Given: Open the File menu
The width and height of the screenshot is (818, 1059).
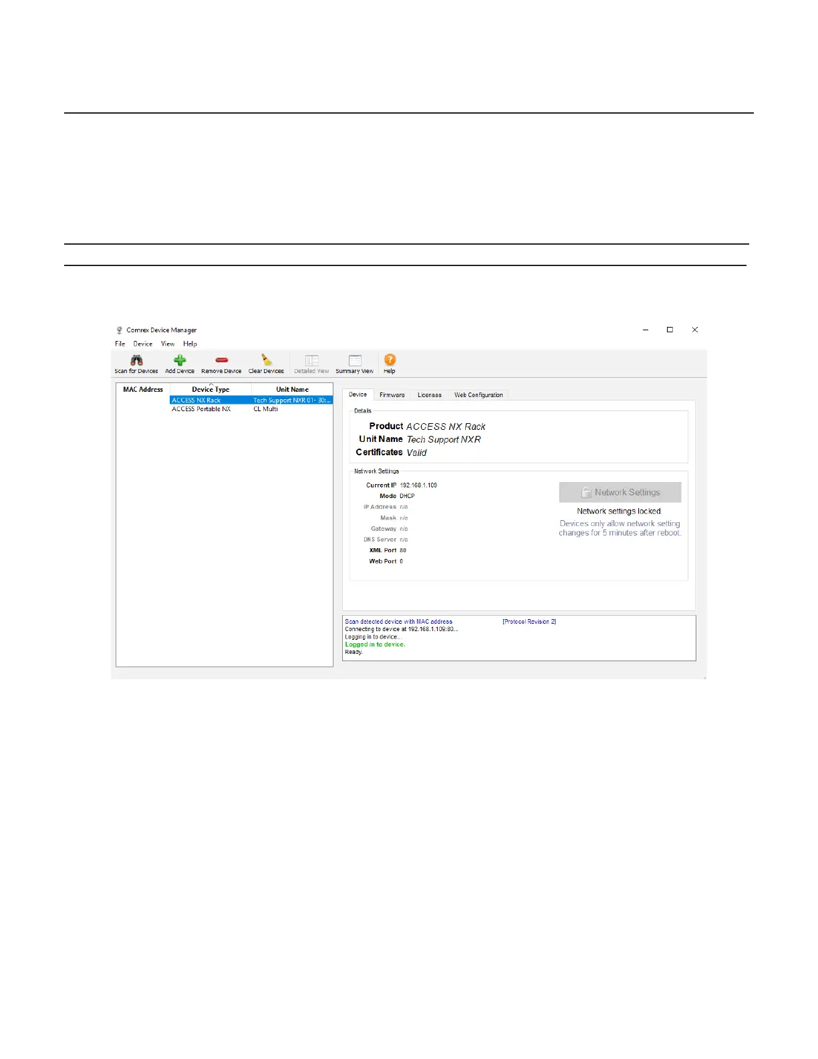Looking at the screenshot, I should coord(120,344).
